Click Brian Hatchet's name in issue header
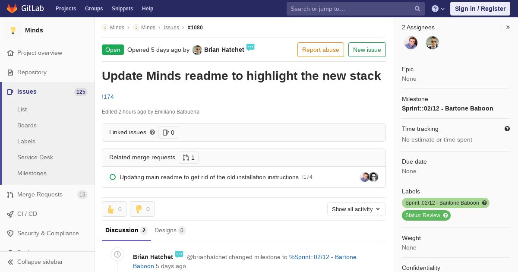 point(224,50)
